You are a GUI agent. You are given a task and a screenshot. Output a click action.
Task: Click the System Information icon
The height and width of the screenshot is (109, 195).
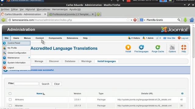(x=4, y=63)
